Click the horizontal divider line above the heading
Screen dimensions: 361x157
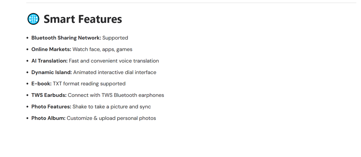click(188, 3)
